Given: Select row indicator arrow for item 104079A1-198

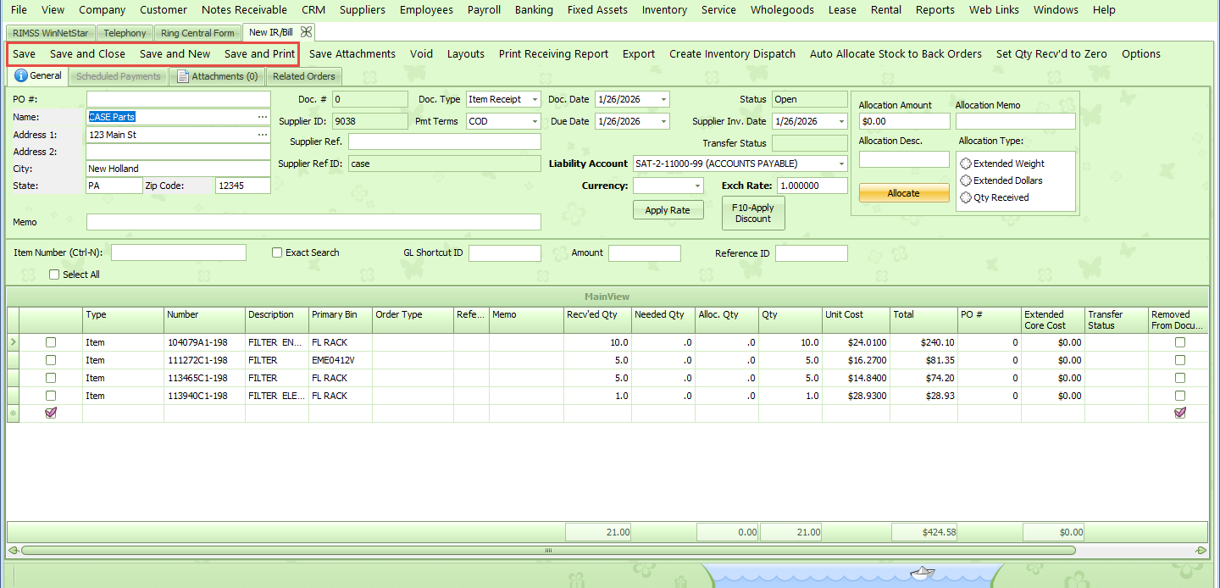Looking at the screenshot, I should pyautogui.click(x=13, y=342).
